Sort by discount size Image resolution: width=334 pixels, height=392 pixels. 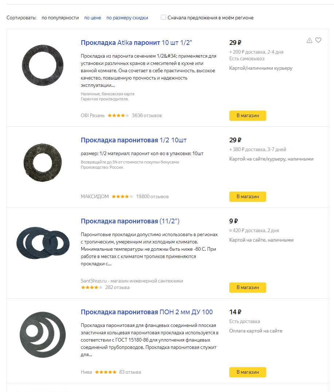pos(127,18)
